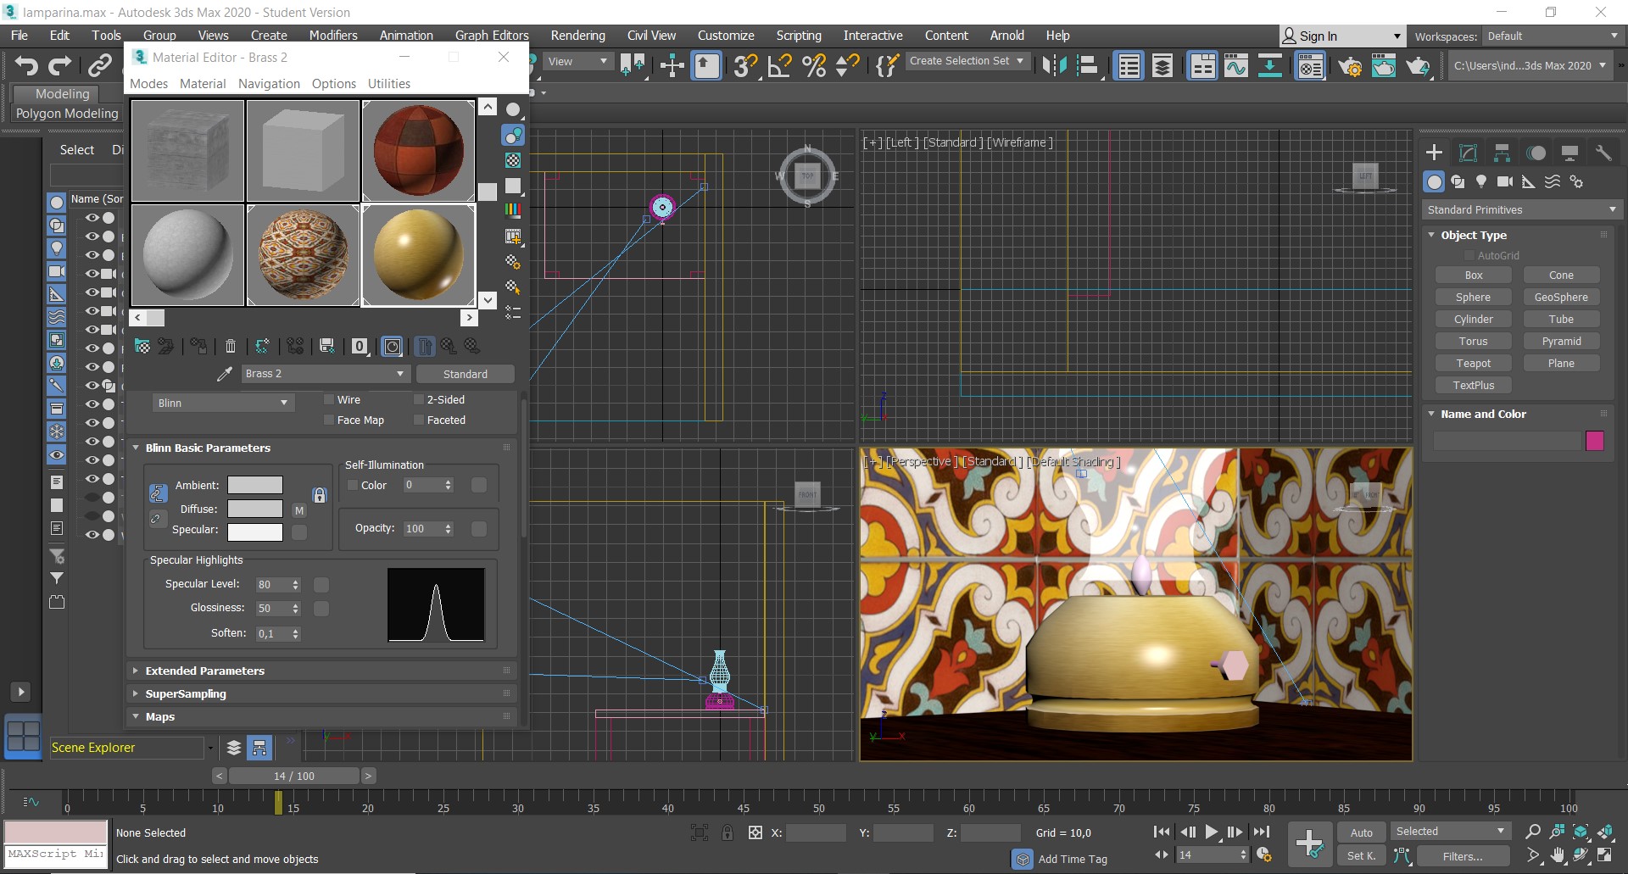Select the yellow Brass 2 sphere sample slot

(x=418, y=255)
